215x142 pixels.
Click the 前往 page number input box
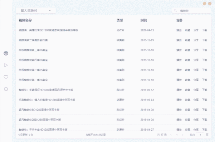click(200, 135)
